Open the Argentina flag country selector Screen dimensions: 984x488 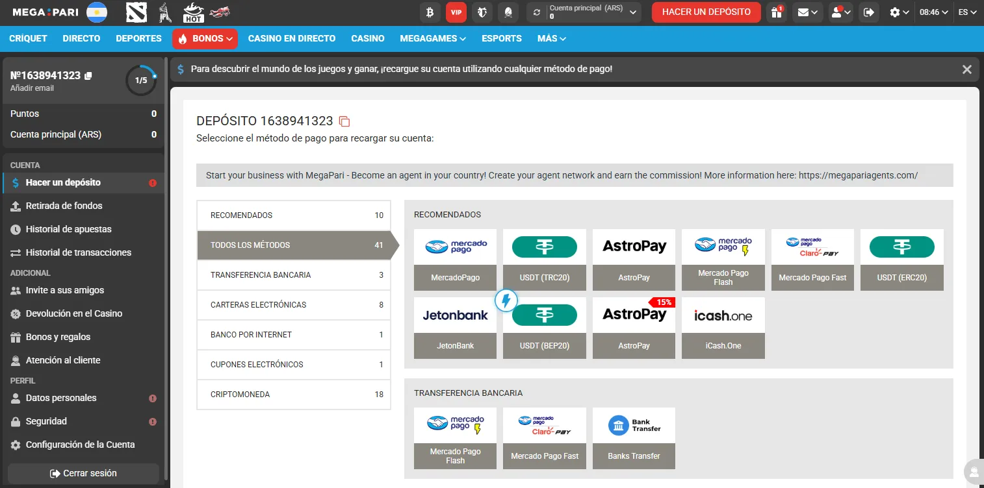point(97,12)
